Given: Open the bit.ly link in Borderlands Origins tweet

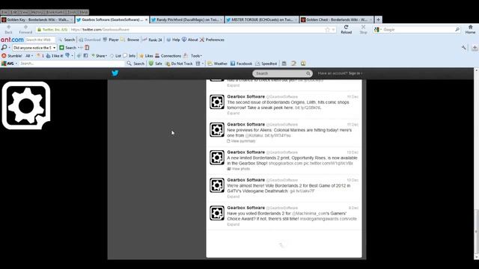Looking at the screenshot, I should (x=308, y=108).
